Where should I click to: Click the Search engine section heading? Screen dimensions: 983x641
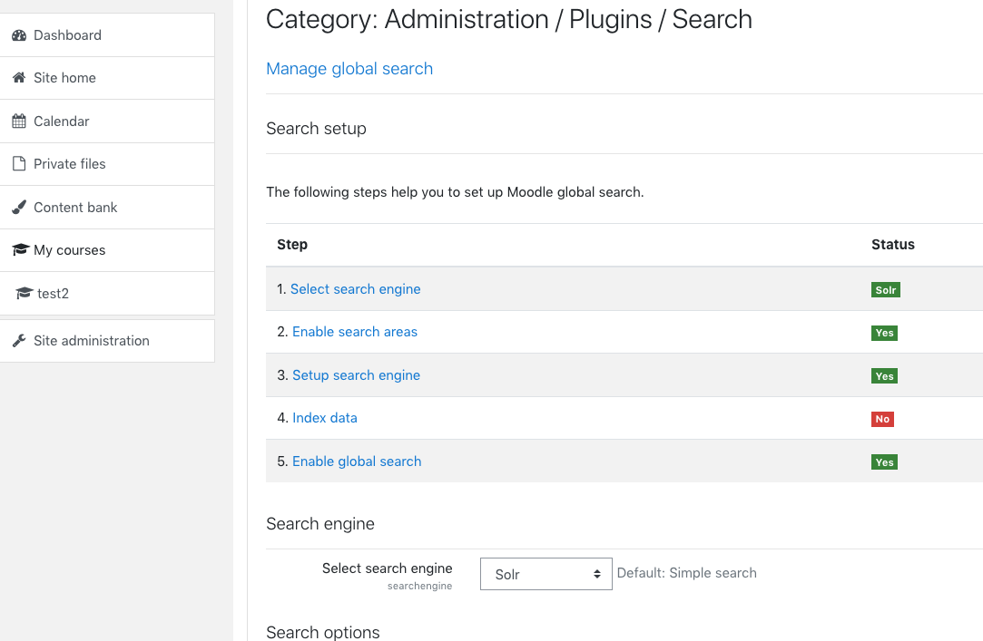pyautogui.click(x=320, y=523)
